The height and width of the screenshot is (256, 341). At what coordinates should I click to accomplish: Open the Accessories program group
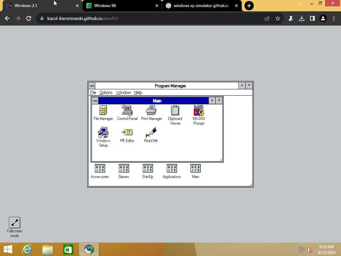(x=100, y=171)
